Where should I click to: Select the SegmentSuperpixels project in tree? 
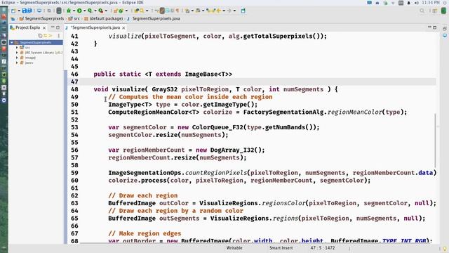click(x=35, y=42)
